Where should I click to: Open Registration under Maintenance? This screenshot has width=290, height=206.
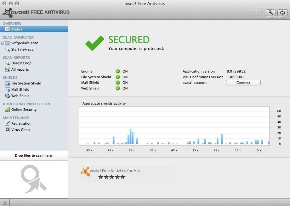pos(34,123)
